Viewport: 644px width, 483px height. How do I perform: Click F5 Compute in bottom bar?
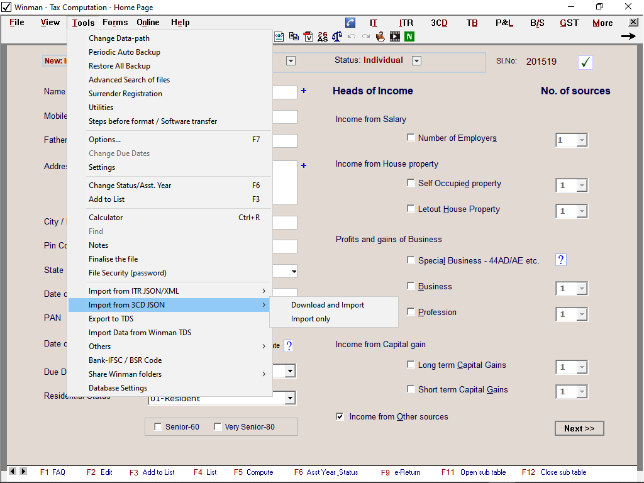253,472
